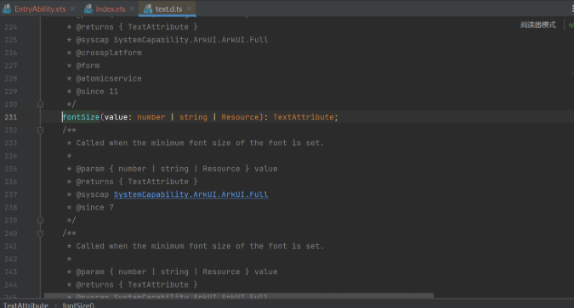The width and height of the screenshot is (574, 308).
Task: Close the EntryAbility.ets tab
Action: pos(72,8)
